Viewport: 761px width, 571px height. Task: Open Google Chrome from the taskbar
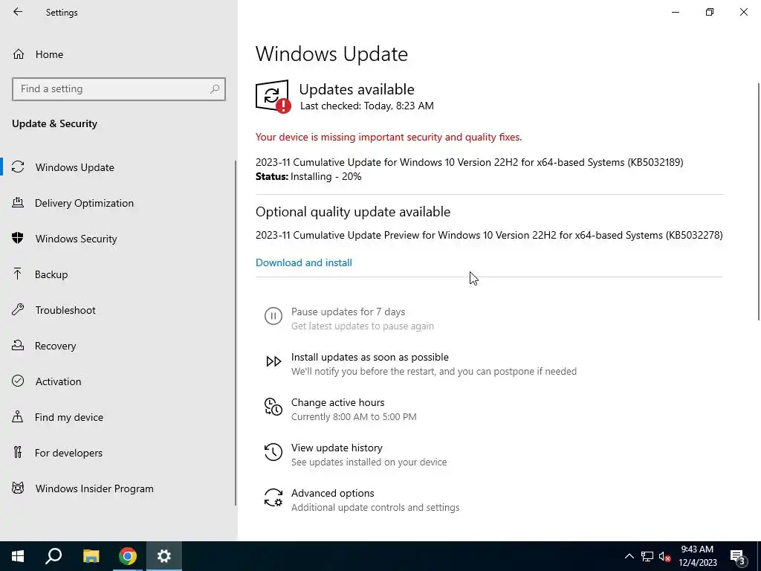(128, 556)
